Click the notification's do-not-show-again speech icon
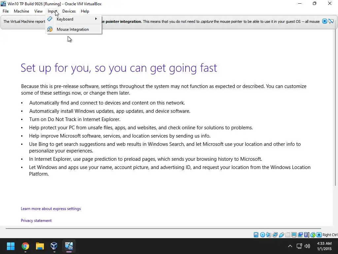 pos(331,21)
